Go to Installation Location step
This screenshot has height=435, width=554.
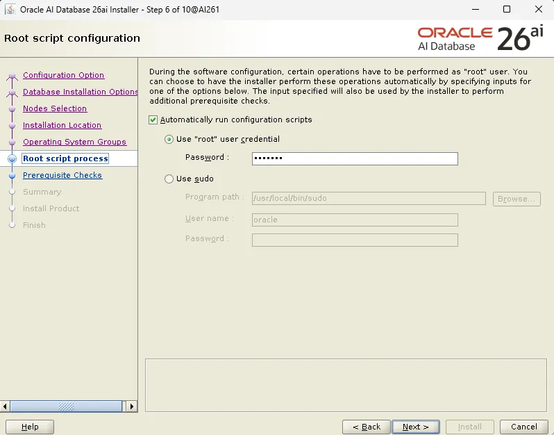(62, 125)
